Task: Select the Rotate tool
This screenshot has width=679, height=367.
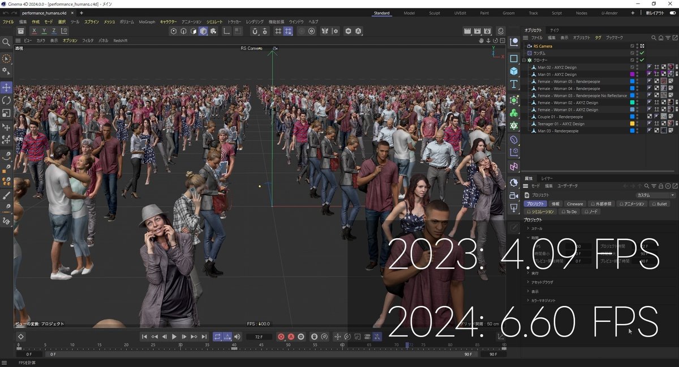Action: click(x=6, y=101)
